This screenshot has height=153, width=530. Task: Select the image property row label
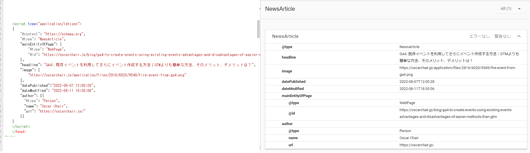(x=287, y=71)
